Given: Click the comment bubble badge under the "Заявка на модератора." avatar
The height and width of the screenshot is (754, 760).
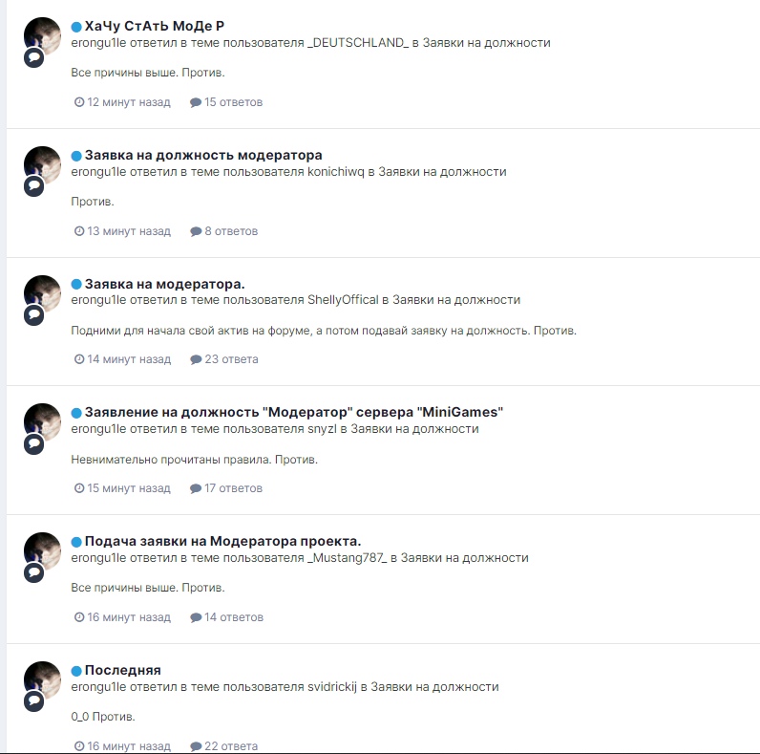Looking at the screenshot, I should (34, 315).
